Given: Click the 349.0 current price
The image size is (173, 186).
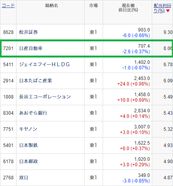Looking at the screenshot, I should coord(144,175).
